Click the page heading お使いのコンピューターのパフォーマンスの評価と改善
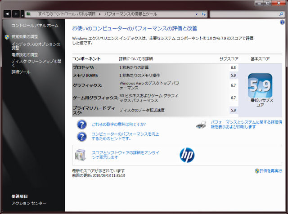 (135, 28)
